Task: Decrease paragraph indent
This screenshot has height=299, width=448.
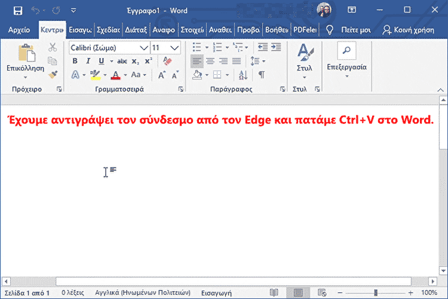Action: click(x=263, y=47)
